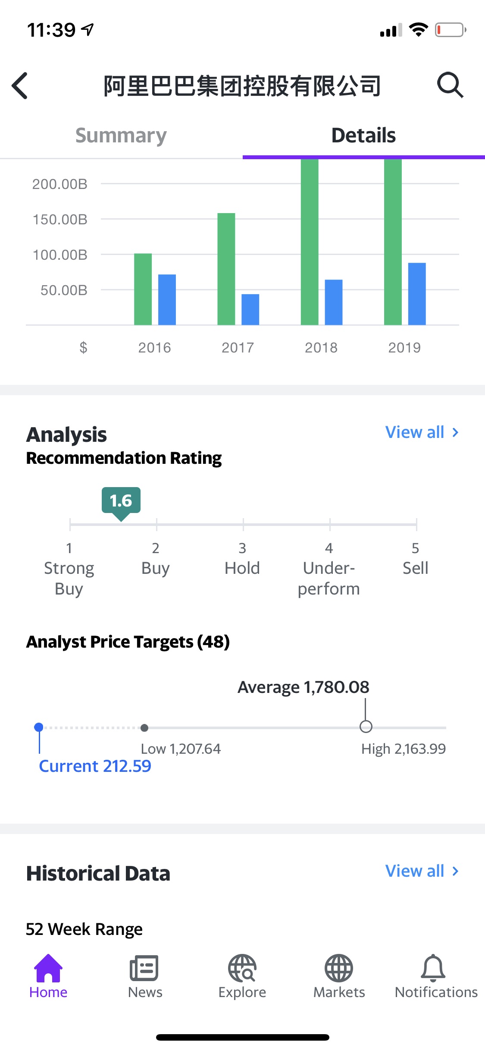Tap the Average price target marker
Image resolution: width=485 pixels, height=1051 pixels.
(366, 727)
